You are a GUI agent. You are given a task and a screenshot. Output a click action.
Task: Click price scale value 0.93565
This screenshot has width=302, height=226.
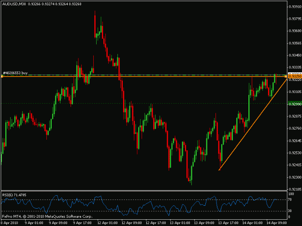[x=295, y=43]
